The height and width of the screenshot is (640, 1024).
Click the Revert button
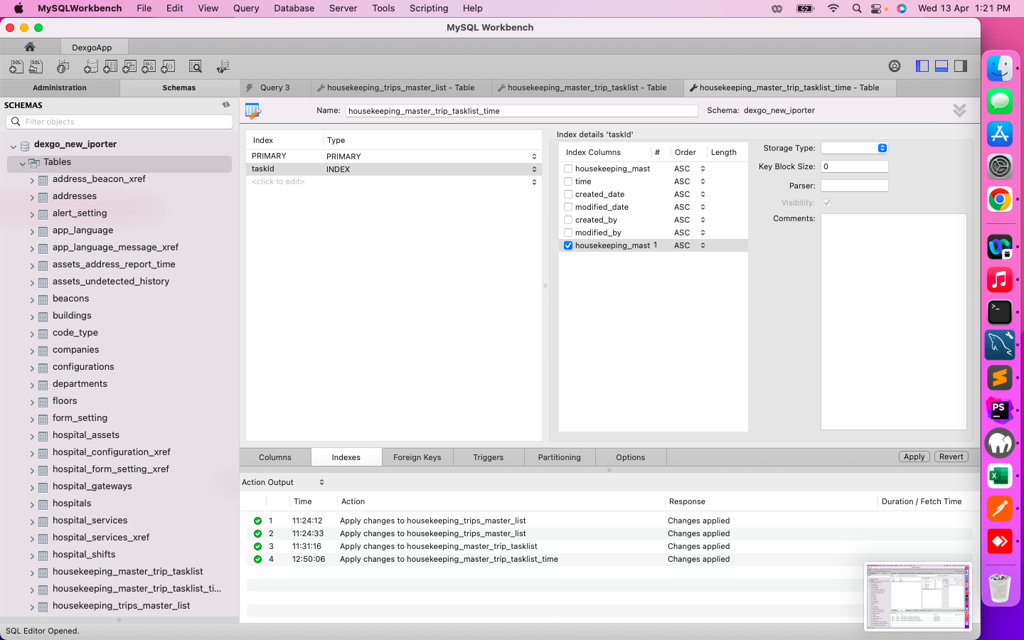(x=951, y=457)
